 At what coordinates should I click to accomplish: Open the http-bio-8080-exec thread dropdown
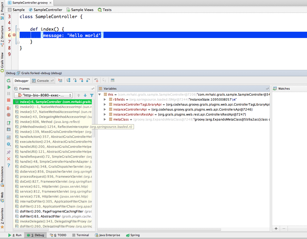(43, 95)
